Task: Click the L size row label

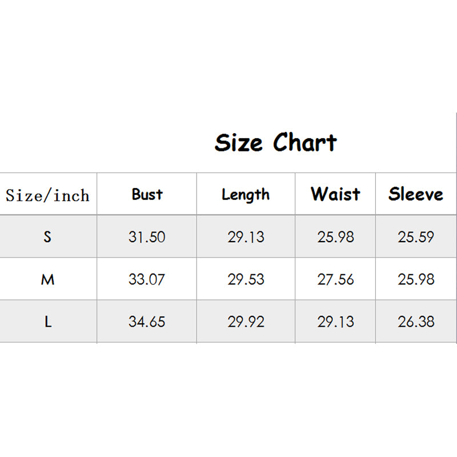Action: (47, 322)
